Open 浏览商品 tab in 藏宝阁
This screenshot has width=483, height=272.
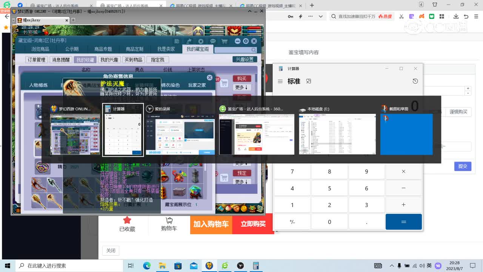click(40, 49)
